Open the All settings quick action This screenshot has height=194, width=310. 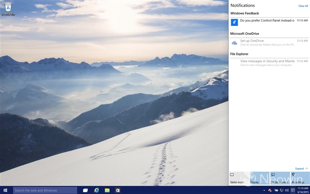tap(300, 178)
